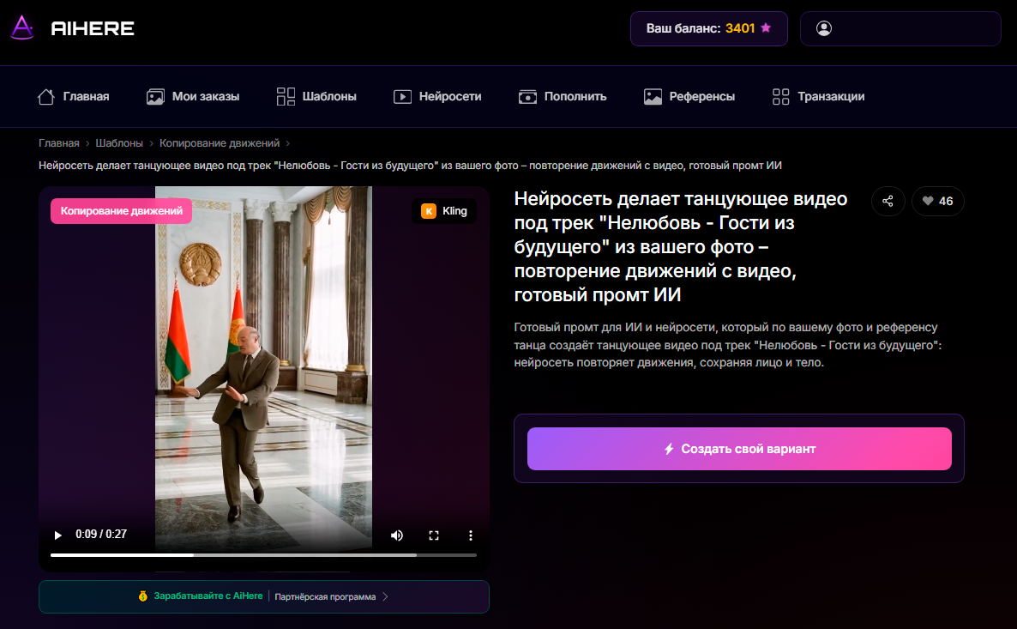This screenshot has width=1017, height=629.
Task: Click Копирование движений breadcrumb link
Action: tap(220, 142)
